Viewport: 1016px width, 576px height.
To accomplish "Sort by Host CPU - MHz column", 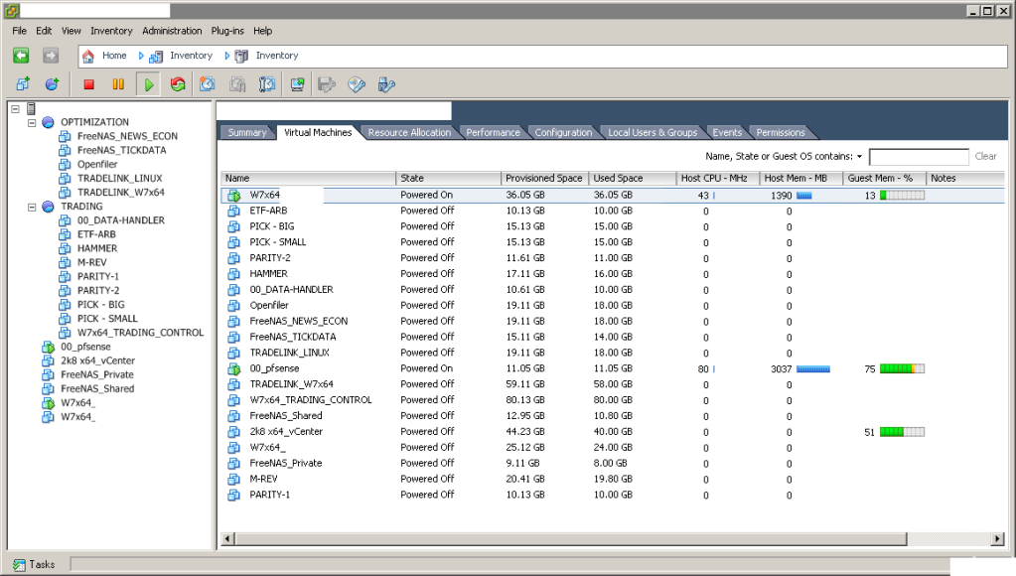I will pos(717,178).
